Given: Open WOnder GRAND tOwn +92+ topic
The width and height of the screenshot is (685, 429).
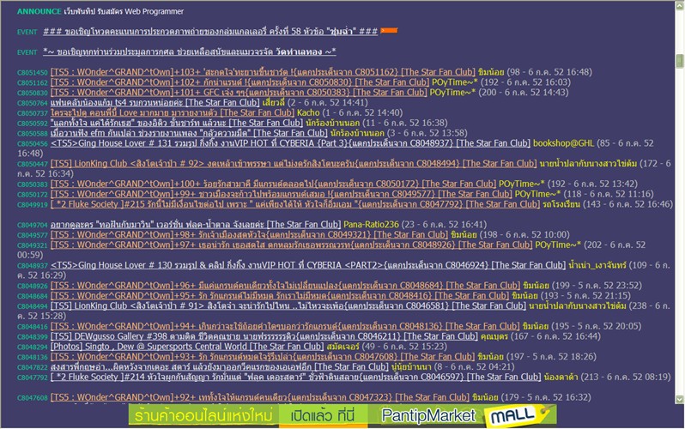Looking at the screenshot, I should [x=260, y=397].
